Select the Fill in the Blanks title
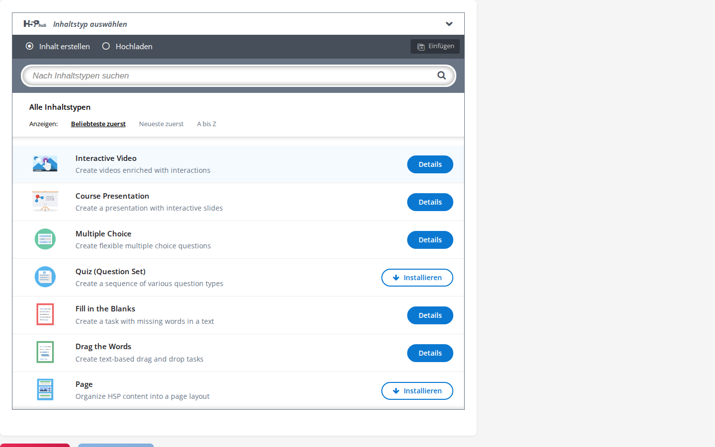Image resolution: width=715 pixels, height=447 pixels. click(x=105, y=309)
